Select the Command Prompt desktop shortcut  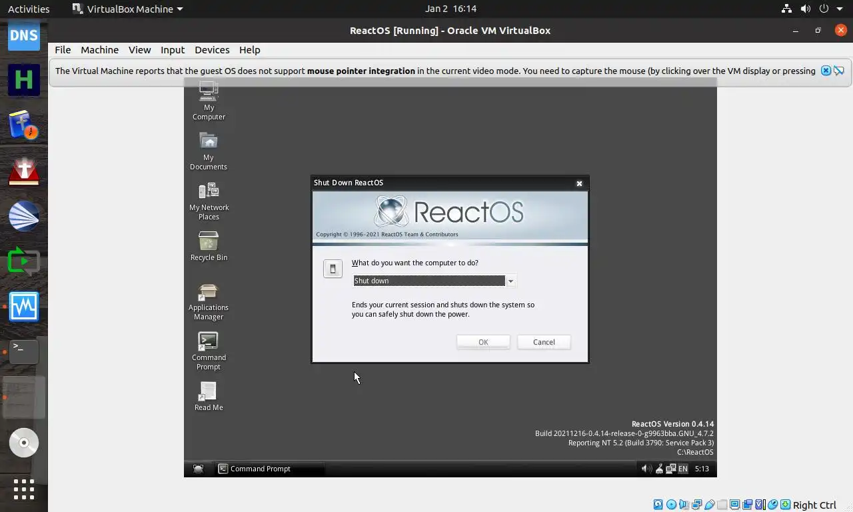pos(209,351)
